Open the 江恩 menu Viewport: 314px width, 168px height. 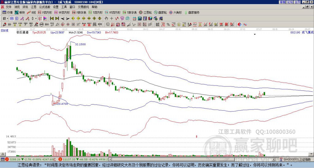point(34,7)
